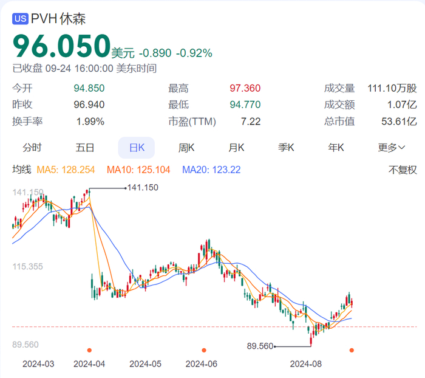Screen dimensions: 425x378
Task: Click the US market badge icon
Action: coord(20,19)
